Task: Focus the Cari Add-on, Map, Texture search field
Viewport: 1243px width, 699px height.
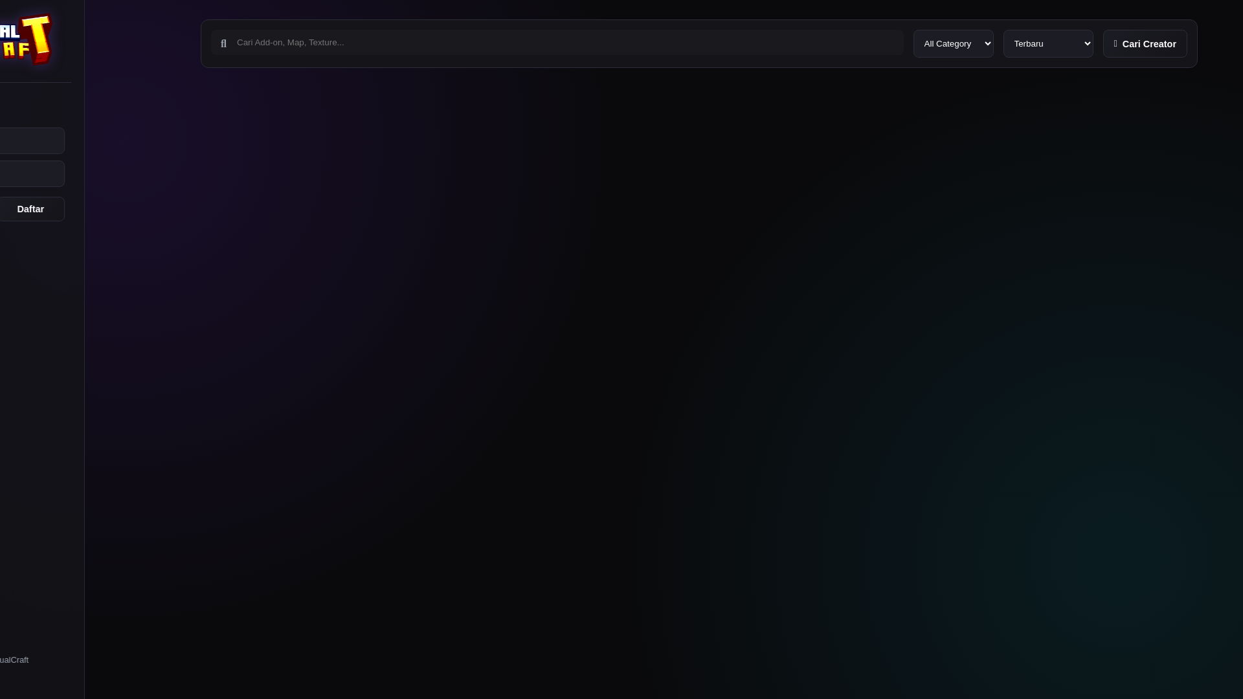Action: tap(557, 43)
